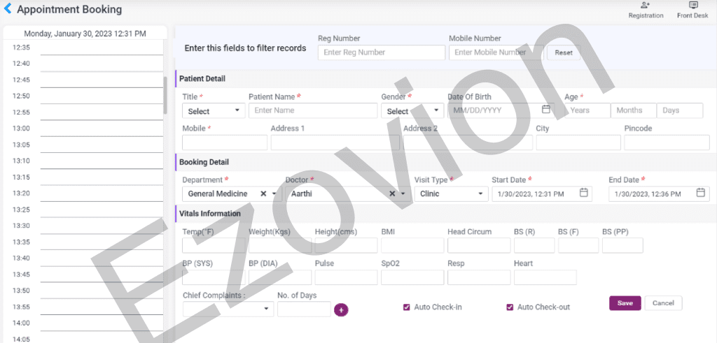The height and width of the screenshot is (343, 717).
Task: Click the Pincode field
Action: tap(667, 143)
